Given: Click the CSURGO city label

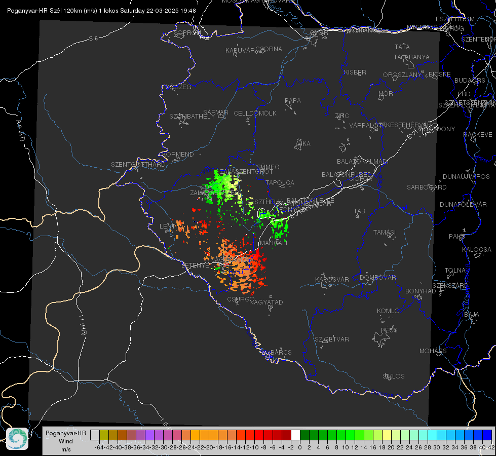Looking at the screenshot, I should click(x=241, y=299).
